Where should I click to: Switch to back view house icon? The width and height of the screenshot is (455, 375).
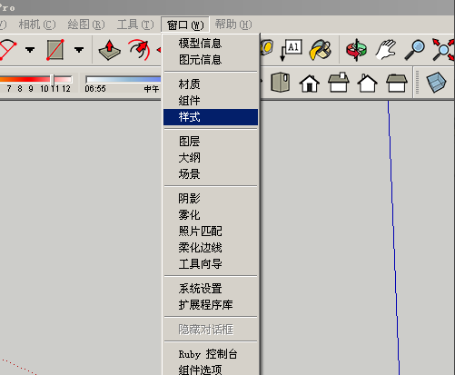click(x=367, y=83)
